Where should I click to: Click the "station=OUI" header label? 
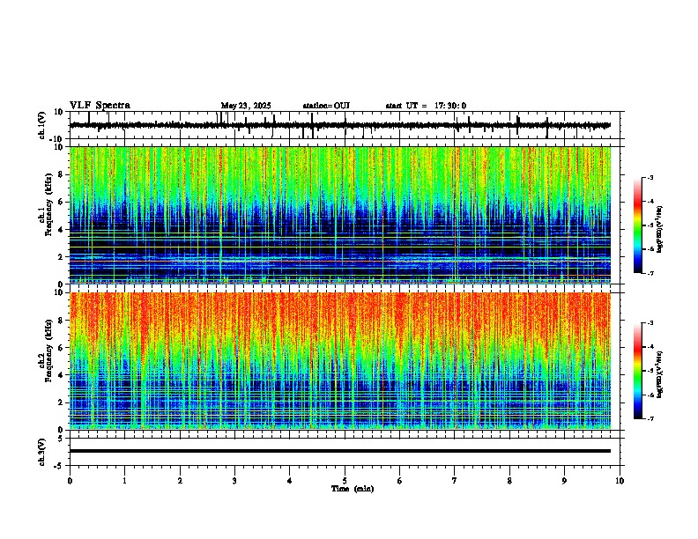[326, 106]
